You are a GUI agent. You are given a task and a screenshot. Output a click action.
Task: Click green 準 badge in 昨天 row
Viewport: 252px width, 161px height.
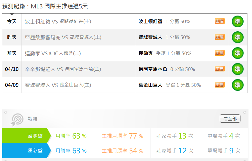pyautogui.click(x=237, y=37)
